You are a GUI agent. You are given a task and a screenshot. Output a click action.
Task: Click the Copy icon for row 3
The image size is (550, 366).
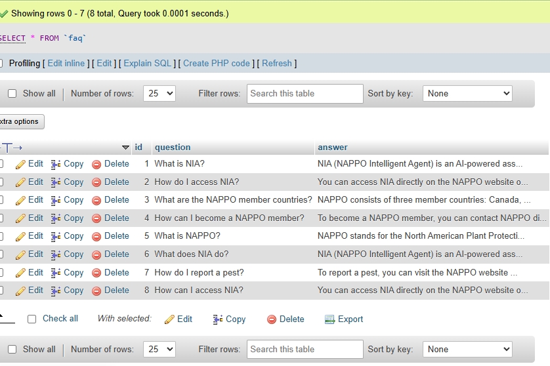coord(56,200)
